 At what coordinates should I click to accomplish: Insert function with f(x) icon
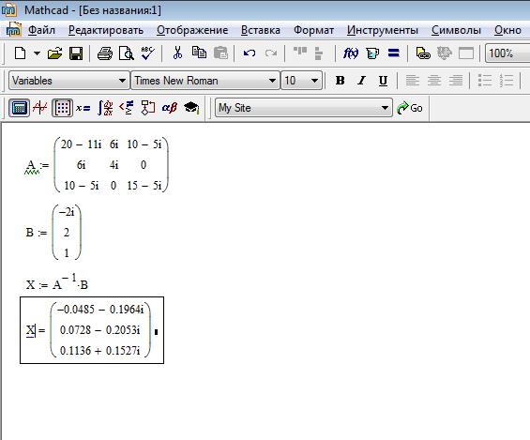[x=351, y=53]
